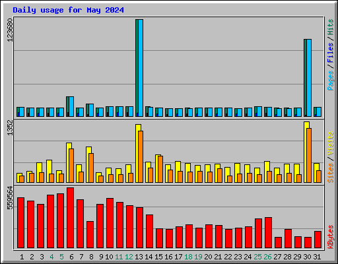Click green weekend day label 25
The image size is (338, 264).
click(257, 257)
